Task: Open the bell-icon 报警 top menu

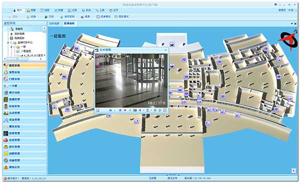Action: (31, 10)
